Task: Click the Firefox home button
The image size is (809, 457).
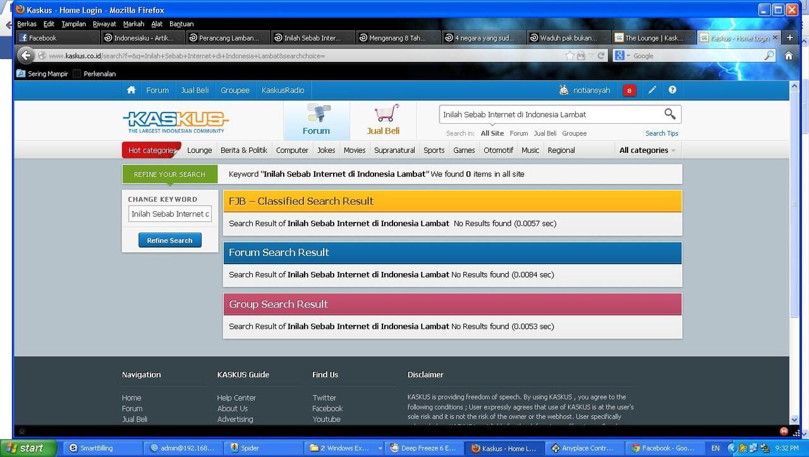Action: click(x=789, y=56)
